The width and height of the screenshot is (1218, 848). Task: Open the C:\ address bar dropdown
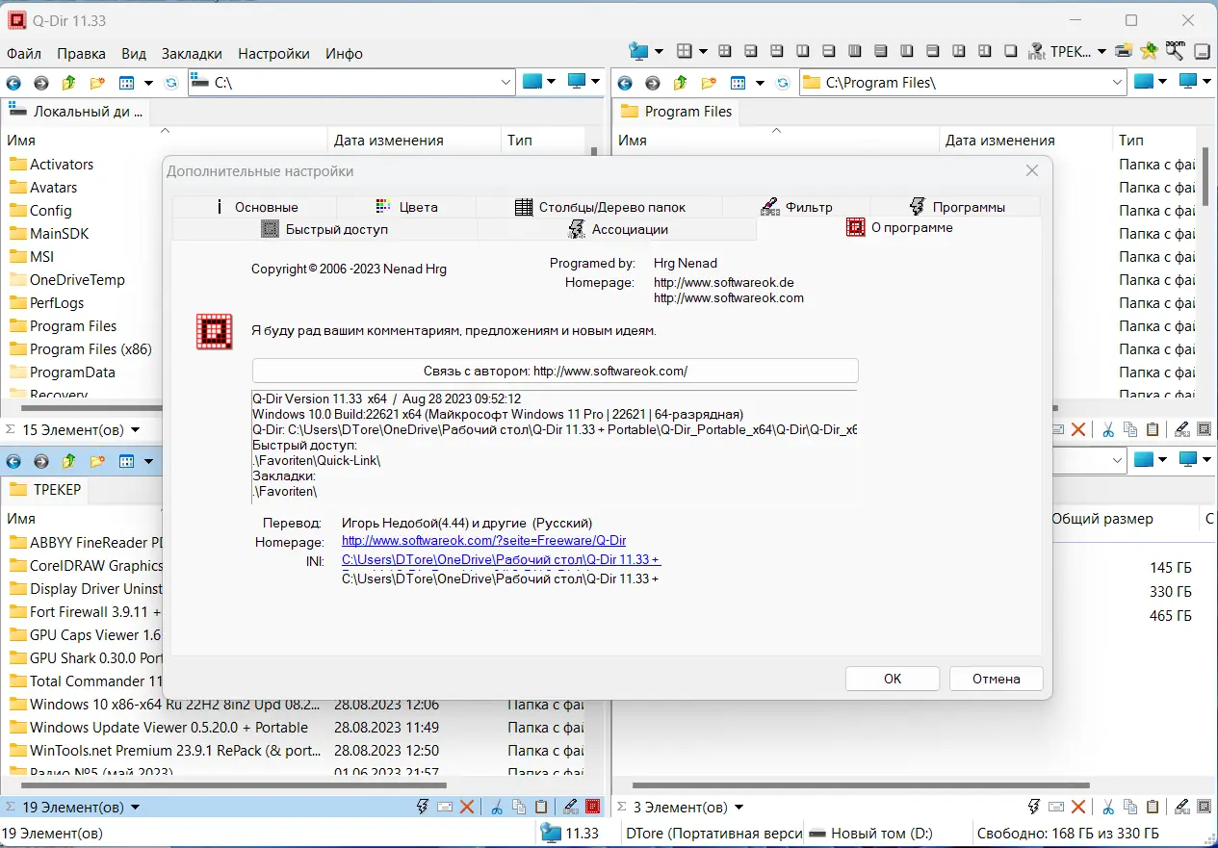[x=507, y=83]
